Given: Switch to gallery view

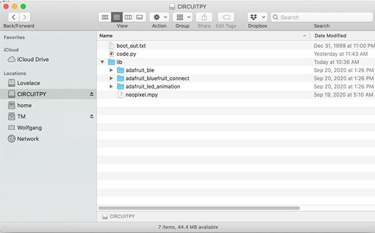Looking at the screenshot, I should click(139, 17).
